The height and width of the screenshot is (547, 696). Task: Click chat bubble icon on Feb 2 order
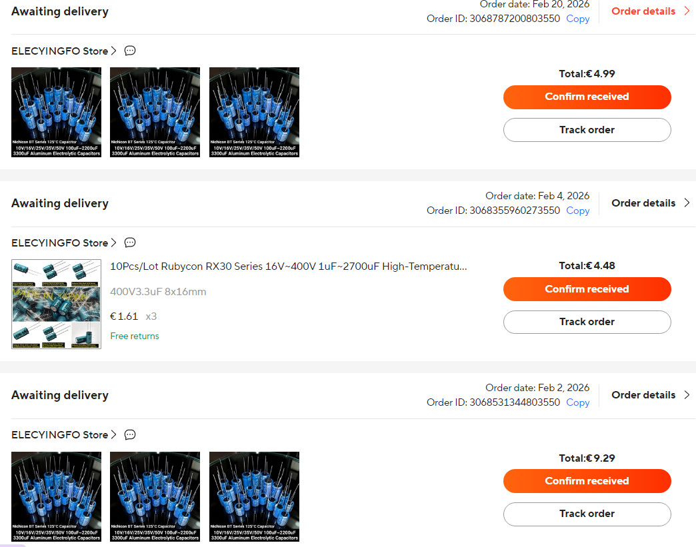[129, 435]
